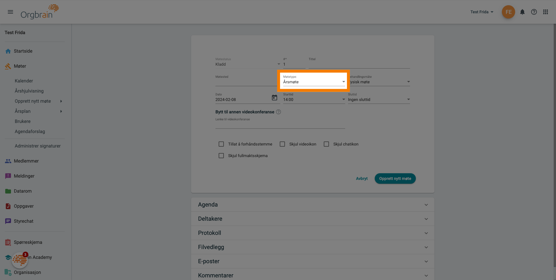Viewport: 556px width, 280px height.
Task: Expand the Agenda section
Action: 313,205
